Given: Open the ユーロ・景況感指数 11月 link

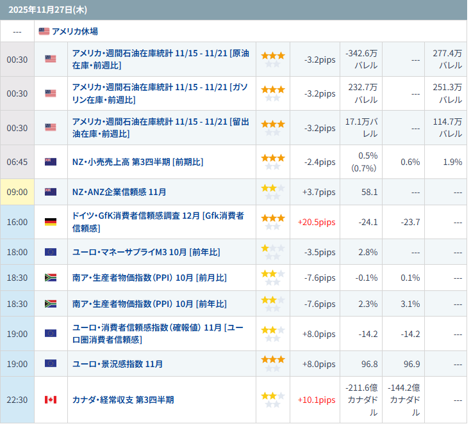Looking at the screenshot, I should pyautogui.click(x=118, y=364).
